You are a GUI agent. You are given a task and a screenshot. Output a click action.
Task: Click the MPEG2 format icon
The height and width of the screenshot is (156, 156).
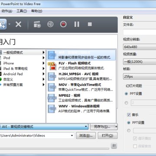[52, 98]
